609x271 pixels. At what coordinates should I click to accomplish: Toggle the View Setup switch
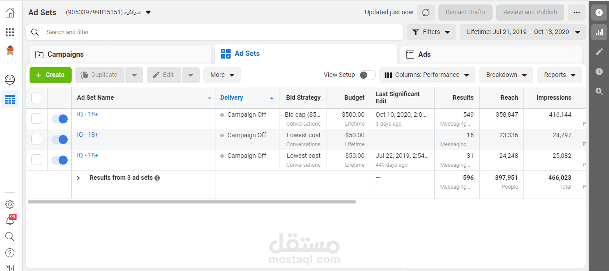coord(367,75)
